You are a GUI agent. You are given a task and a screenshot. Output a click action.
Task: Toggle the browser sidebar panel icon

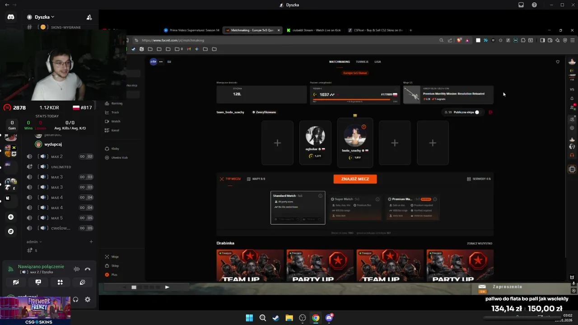coord(542,40)
